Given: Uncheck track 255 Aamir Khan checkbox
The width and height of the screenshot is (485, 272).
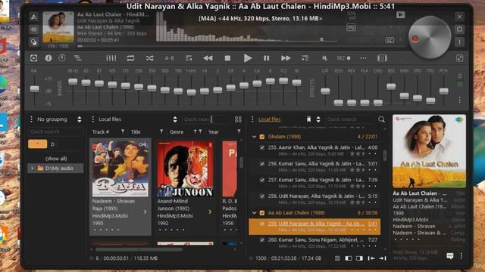Looking at the screenshot, I should pyautogui.click(x=262, y=148).
